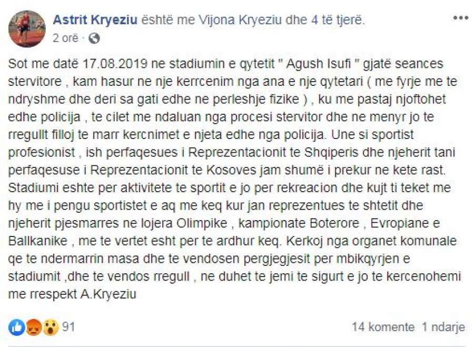View the 91 reactions count list
Viewport: 474px width, 347px height.
(68, 327)
